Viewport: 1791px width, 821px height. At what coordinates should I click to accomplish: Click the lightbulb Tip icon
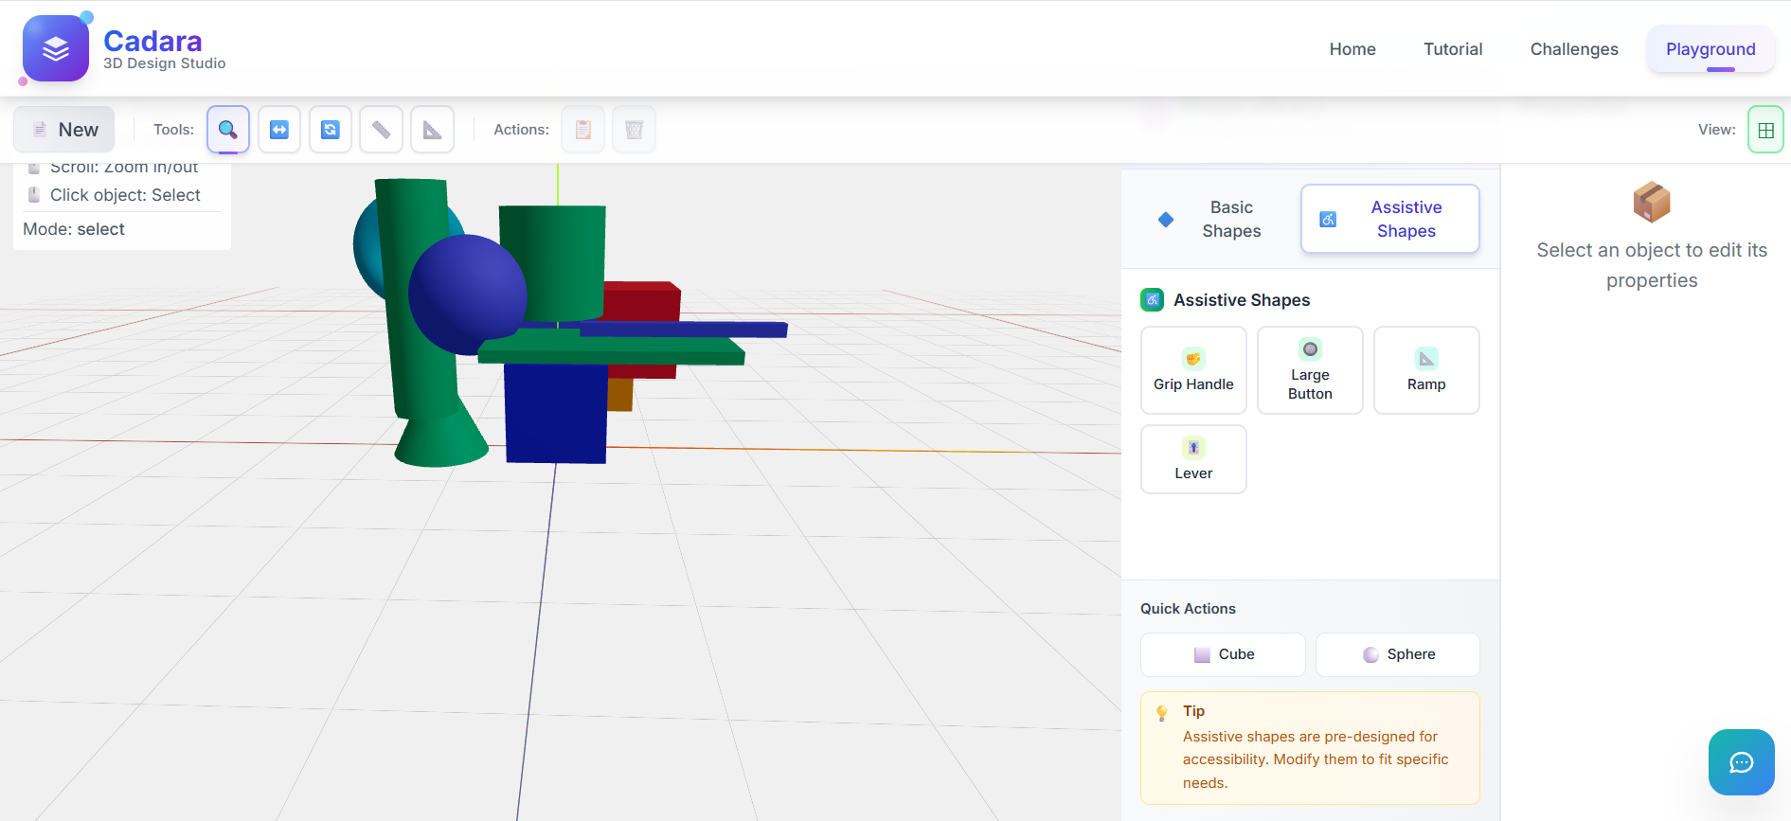click(1162, 713)
